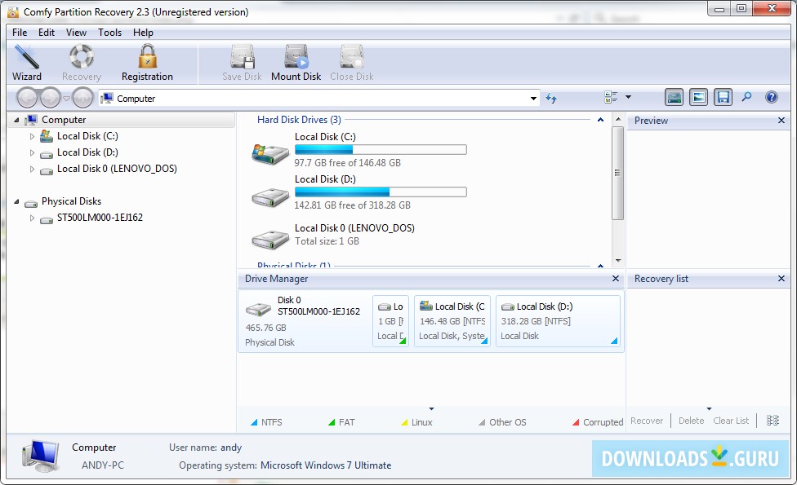Viewport: 797px width, 485px height.
Task: Click the Recovery lifebuoy toolbar icon
Action: tap(82, 56)
